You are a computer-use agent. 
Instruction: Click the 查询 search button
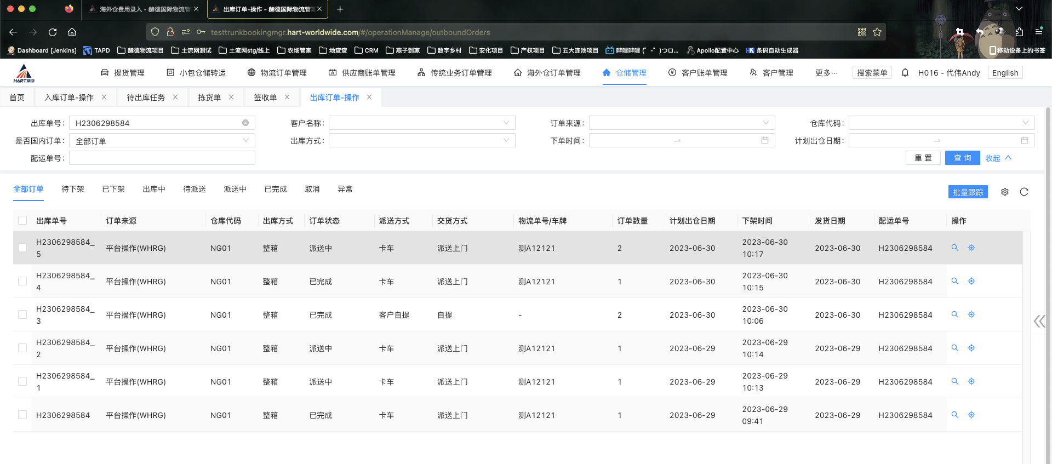click(x=962, y=158)
